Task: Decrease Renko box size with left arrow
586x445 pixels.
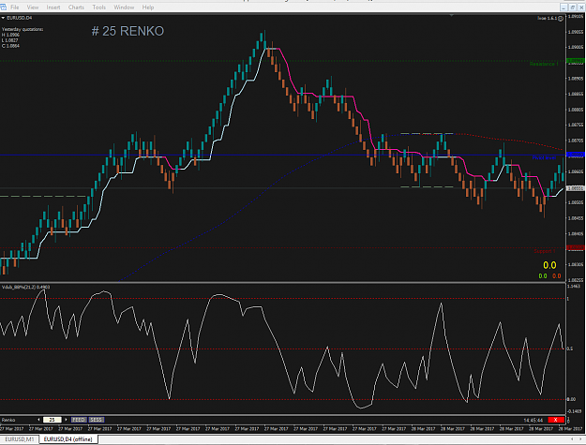Action: click(38, 420)
